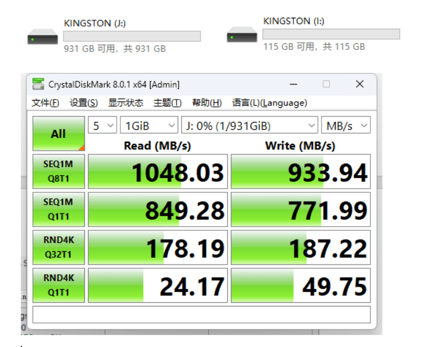Screen dimensions: 434x347
Task: Click the KINGSTON (J:) drive label
Action: click(x=95, y=23)
